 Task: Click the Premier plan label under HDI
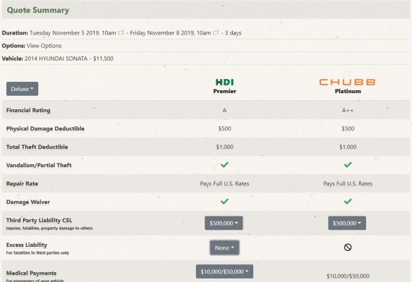[x=224, y=92]
